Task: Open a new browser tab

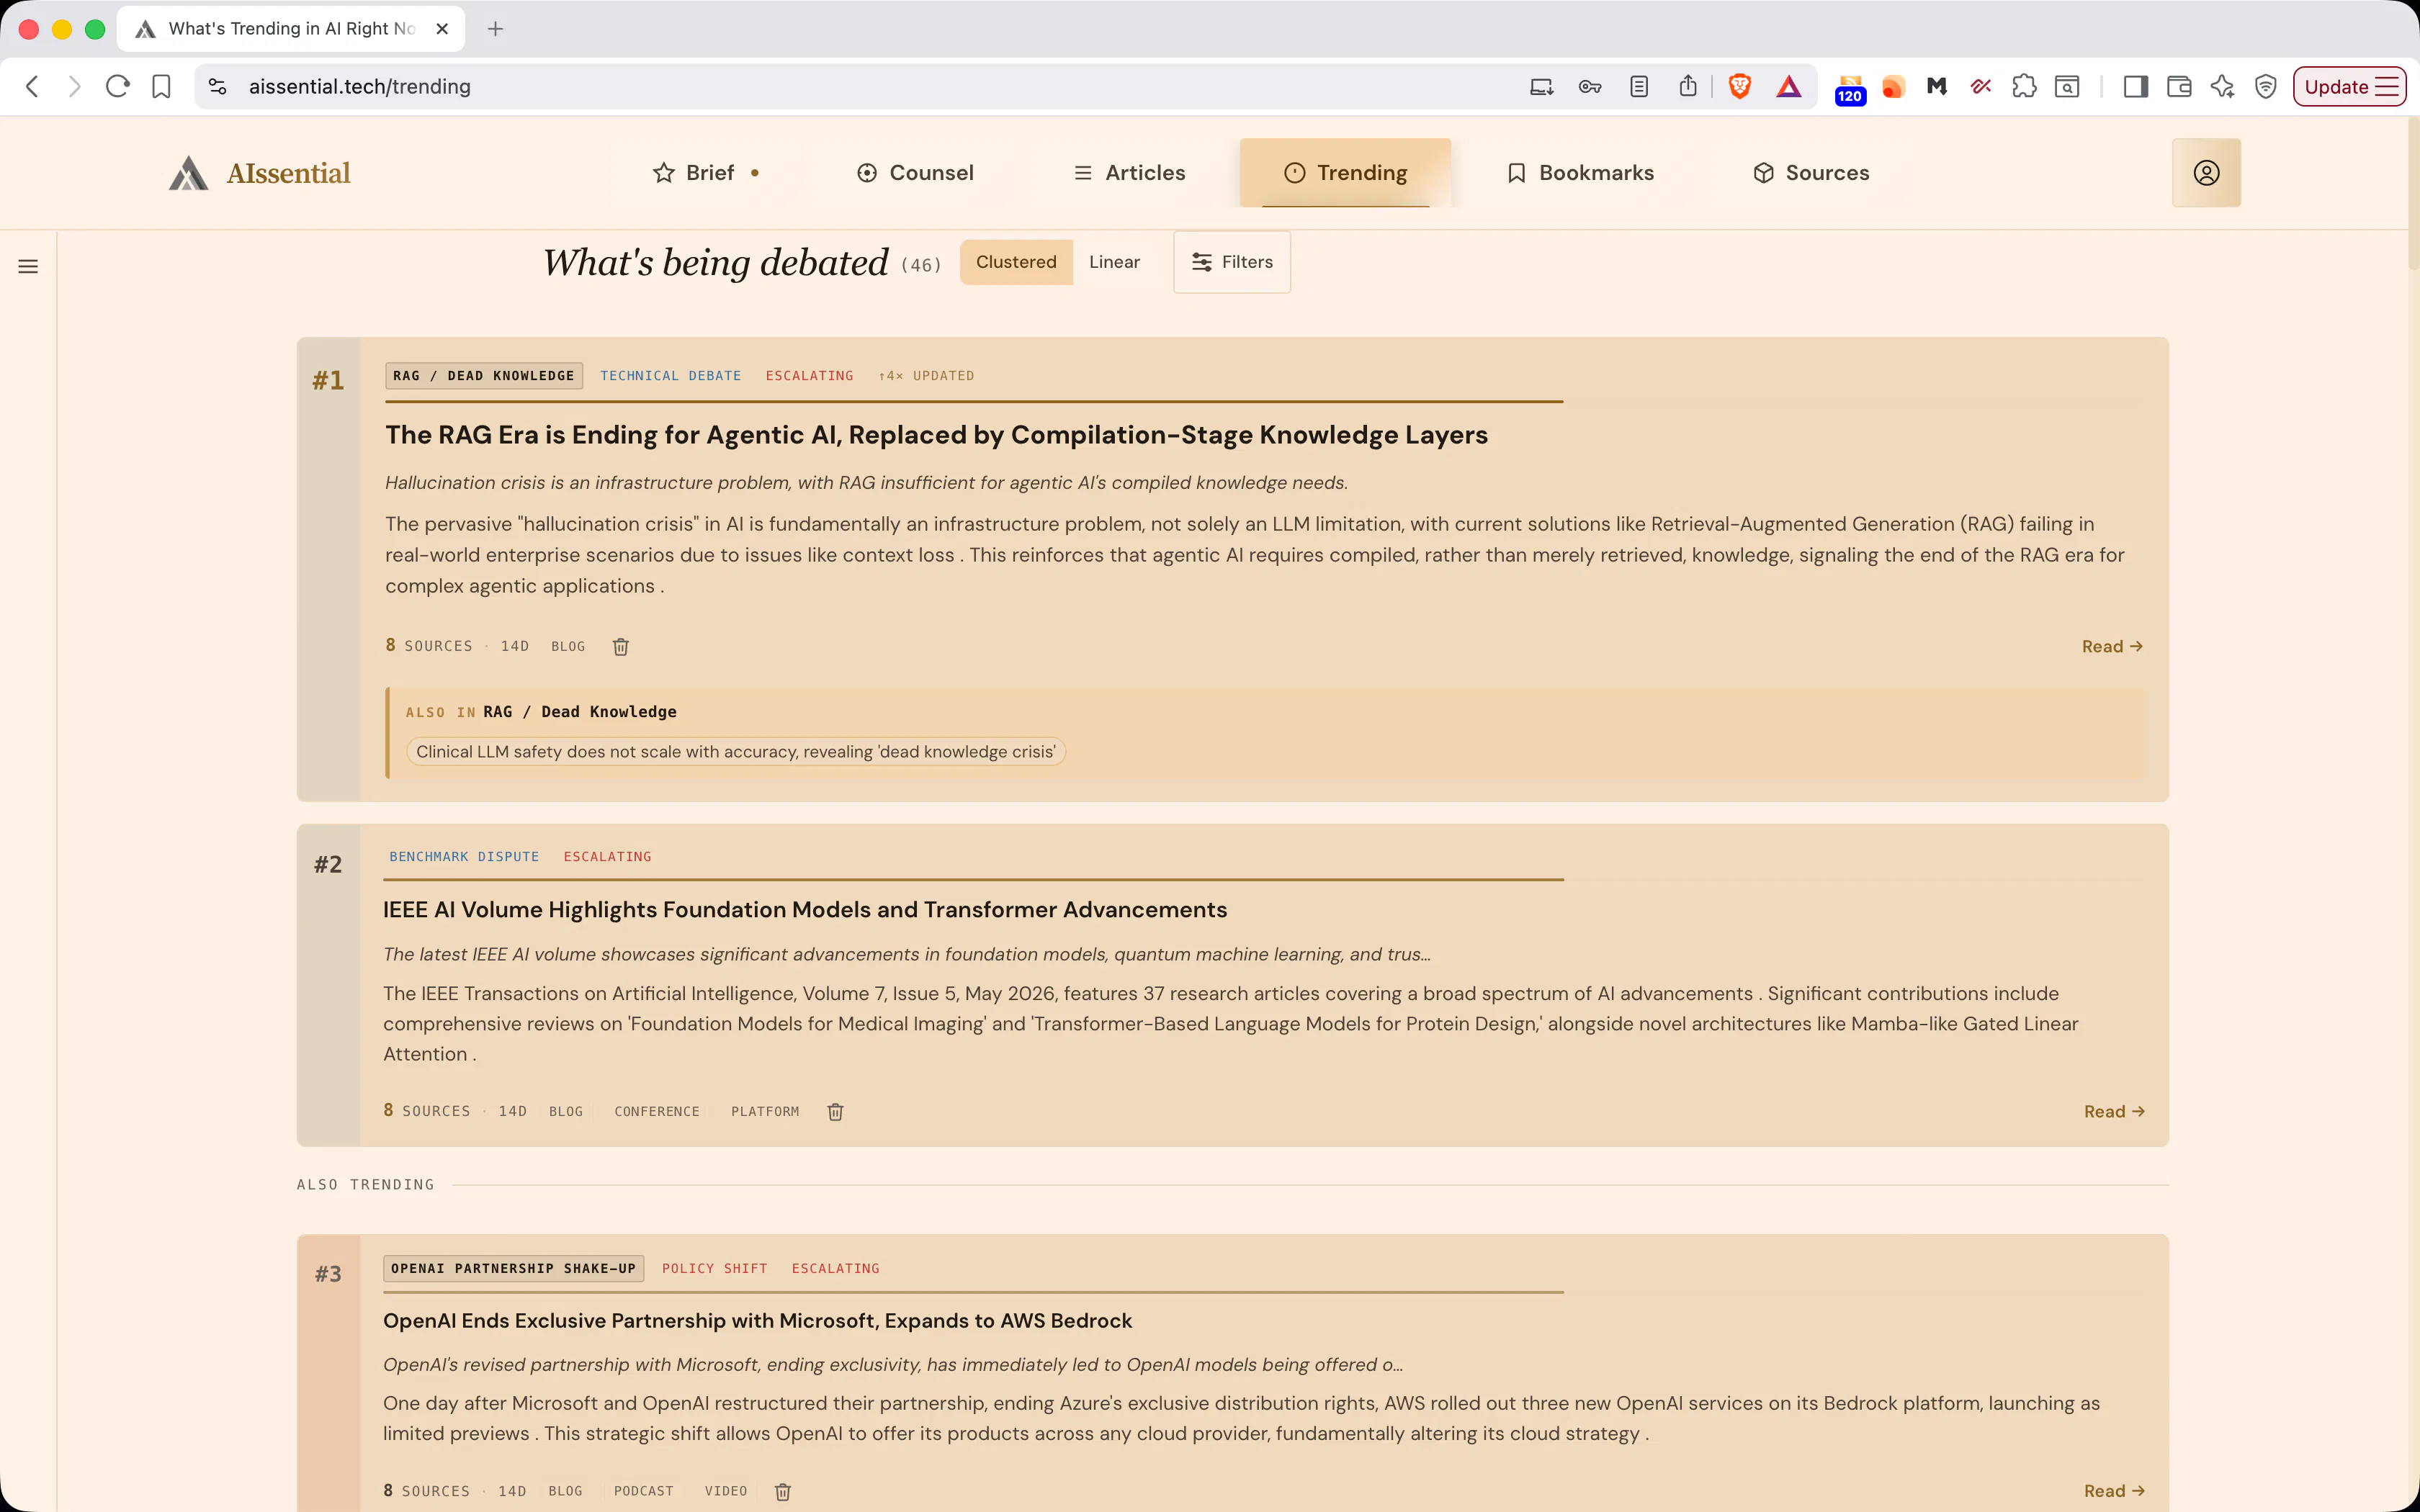Action: click(x=495, y=29)
